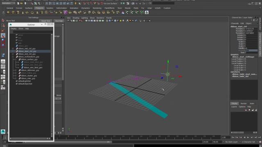Click the Reset Tool button

pos(46,21)
